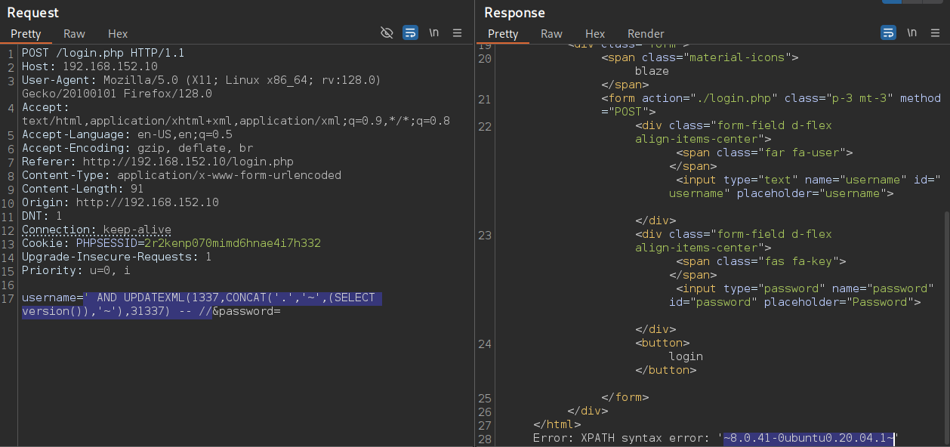This screenshot has width=950, height=447.
Task: Click the Content-Type header line
Action: [181, 175]
